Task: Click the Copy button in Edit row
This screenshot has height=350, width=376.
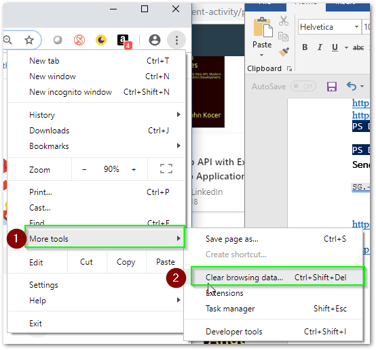Action: pyautogui.click(x=126, y=262)
